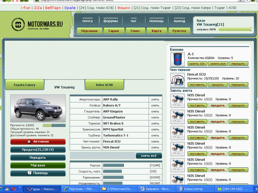Click the red Активная button

38,141
